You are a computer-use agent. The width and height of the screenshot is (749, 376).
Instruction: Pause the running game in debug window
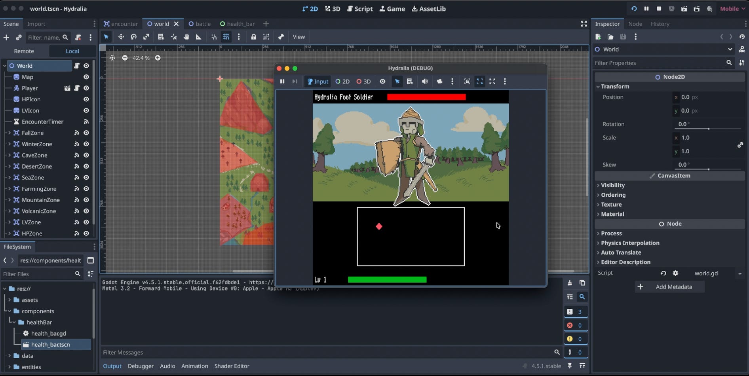[282, 82]
